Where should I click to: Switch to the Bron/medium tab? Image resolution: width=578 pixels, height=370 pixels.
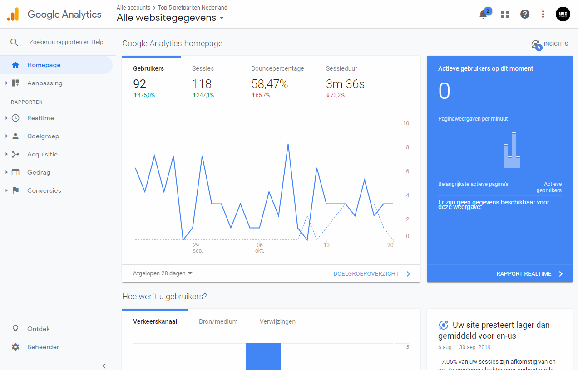[x=218, y=321]
